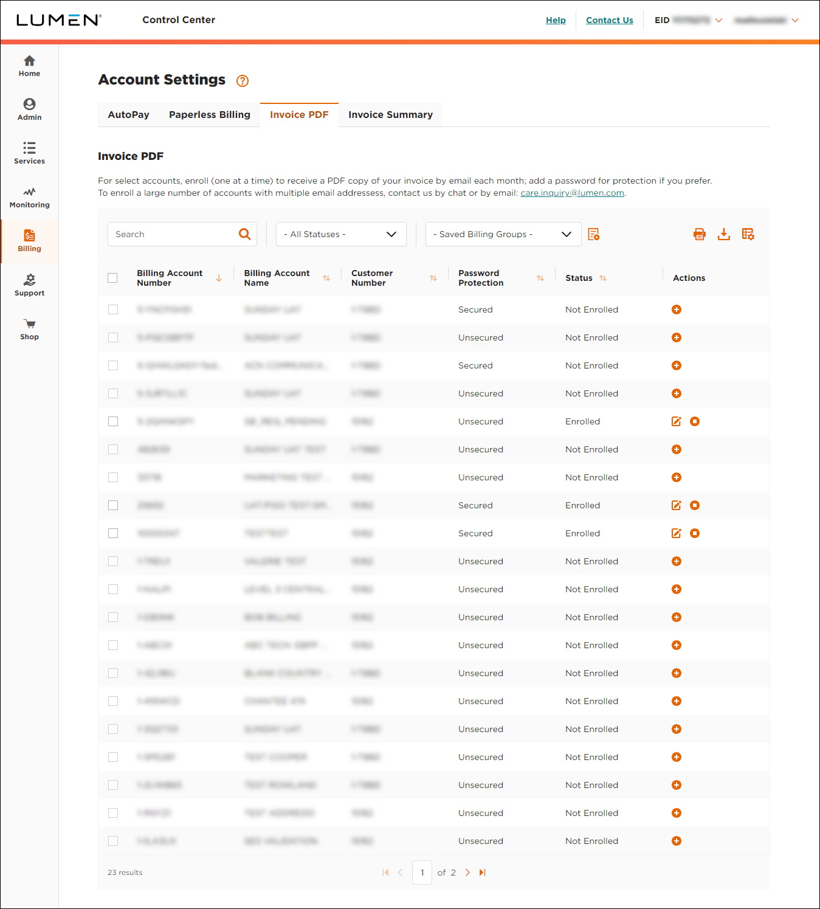Switch to the AutoPay tab
Viewport: 820px width, 909px height.
[128, 115]
